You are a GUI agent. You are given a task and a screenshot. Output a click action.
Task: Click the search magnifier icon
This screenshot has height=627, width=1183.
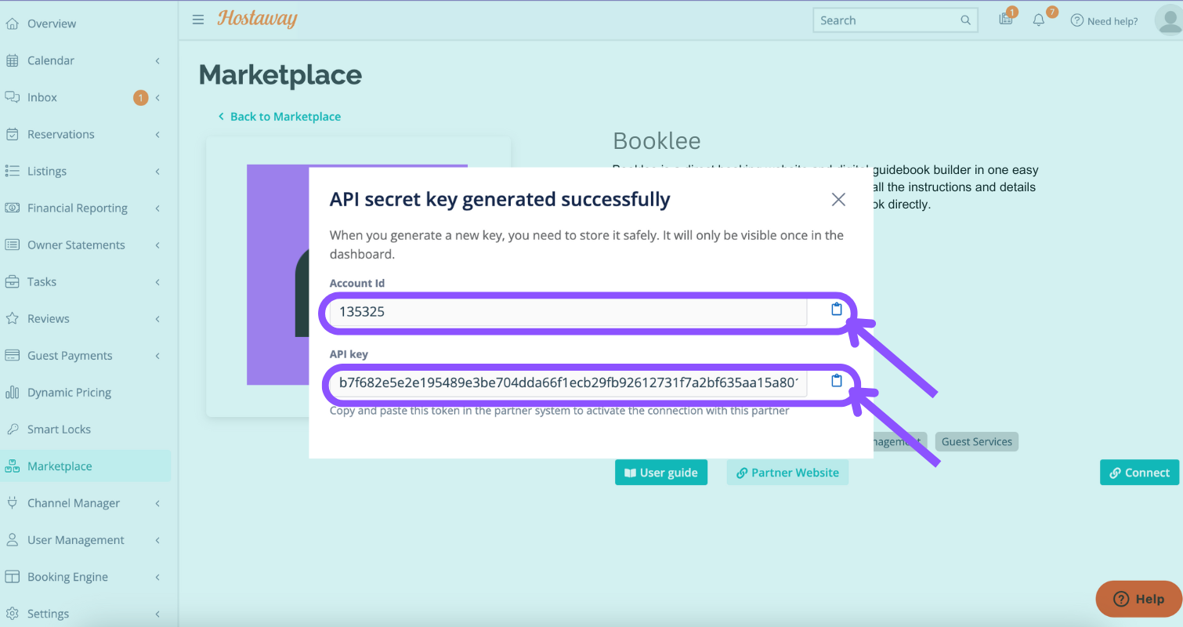965,20
